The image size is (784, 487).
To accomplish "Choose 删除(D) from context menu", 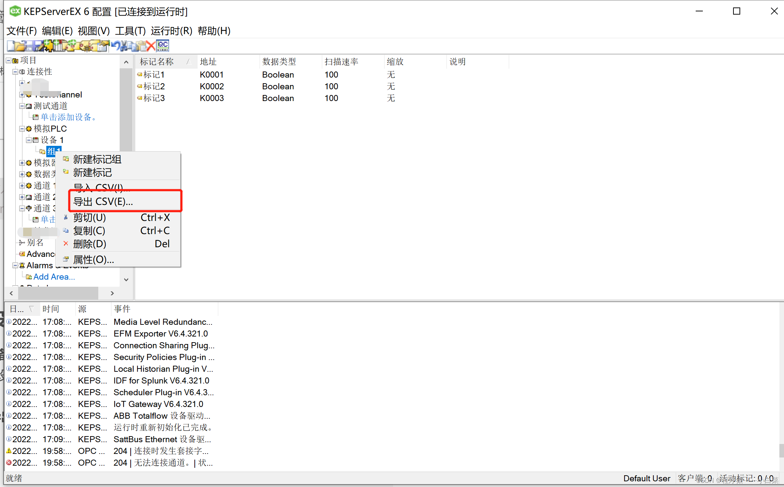I will [119, 244].
